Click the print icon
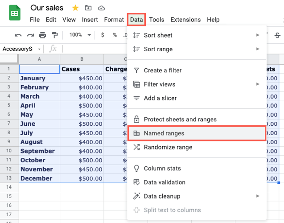284x223 pixels. click(x=43, y=35)
